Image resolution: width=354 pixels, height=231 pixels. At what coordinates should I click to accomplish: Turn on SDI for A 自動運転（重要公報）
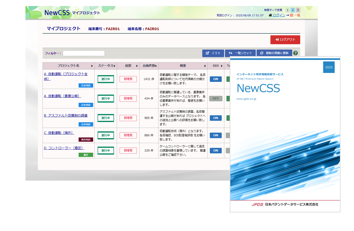coord(216,98)
